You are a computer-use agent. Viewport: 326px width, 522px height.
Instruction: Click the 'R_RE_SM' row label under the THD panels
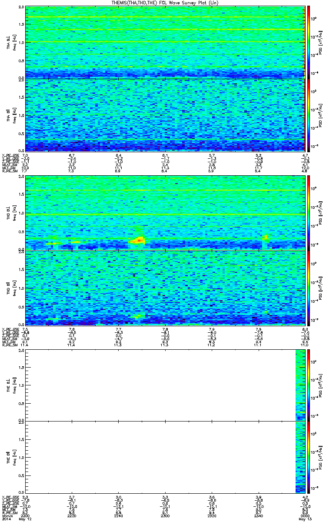9,346
